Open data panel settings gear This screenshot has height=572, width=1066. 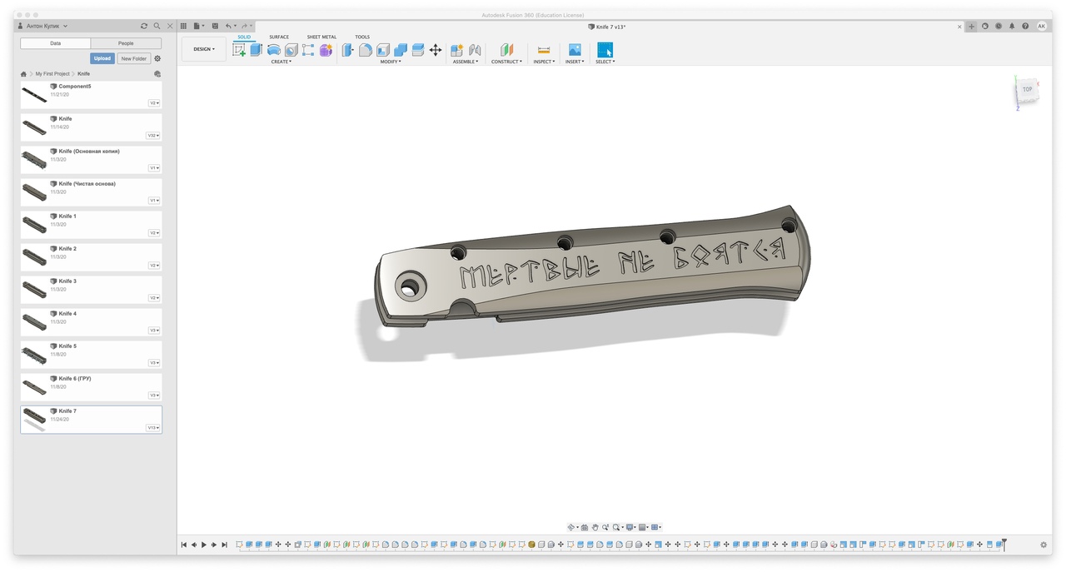coord(157,58)
